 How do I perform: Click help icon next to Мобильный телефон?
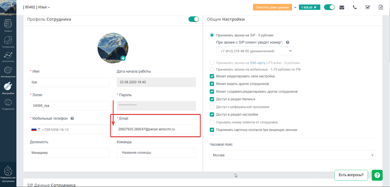[x=72, y=119]
